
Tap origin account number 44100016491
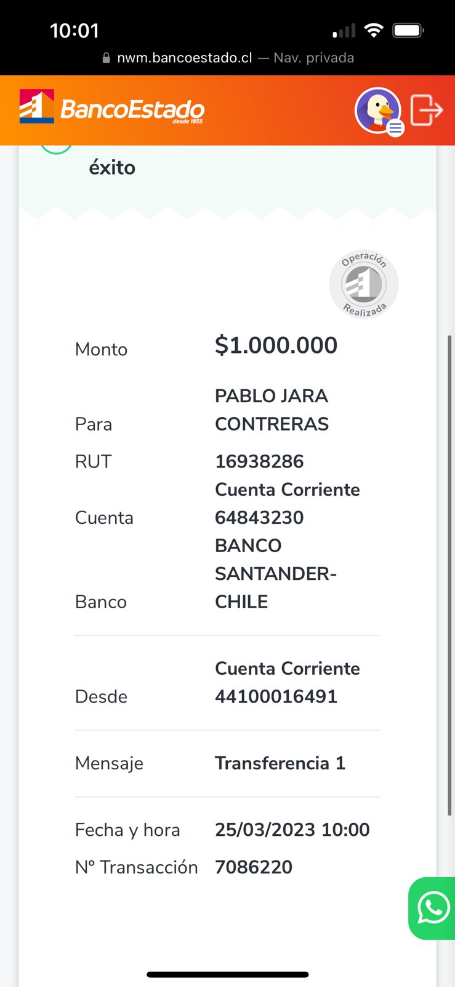276,696
